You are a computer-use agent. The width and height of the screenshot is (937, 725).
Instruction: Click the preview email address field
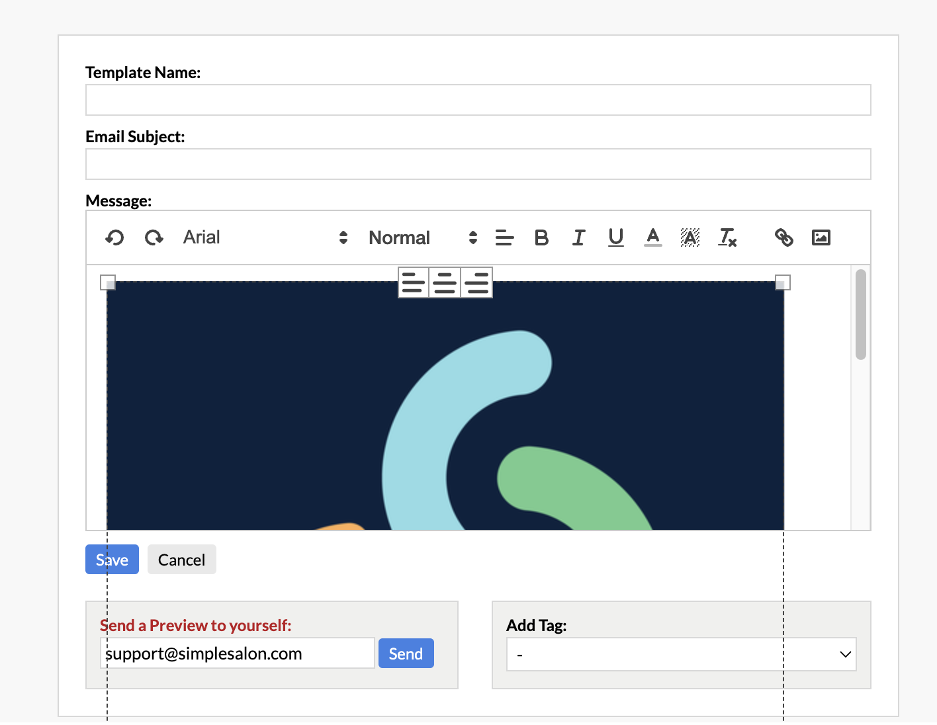coord(238,654)
